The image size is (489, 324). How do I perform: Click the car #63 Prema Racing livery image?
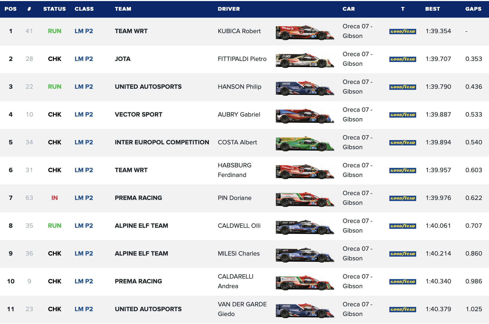[x=305, y=199]
